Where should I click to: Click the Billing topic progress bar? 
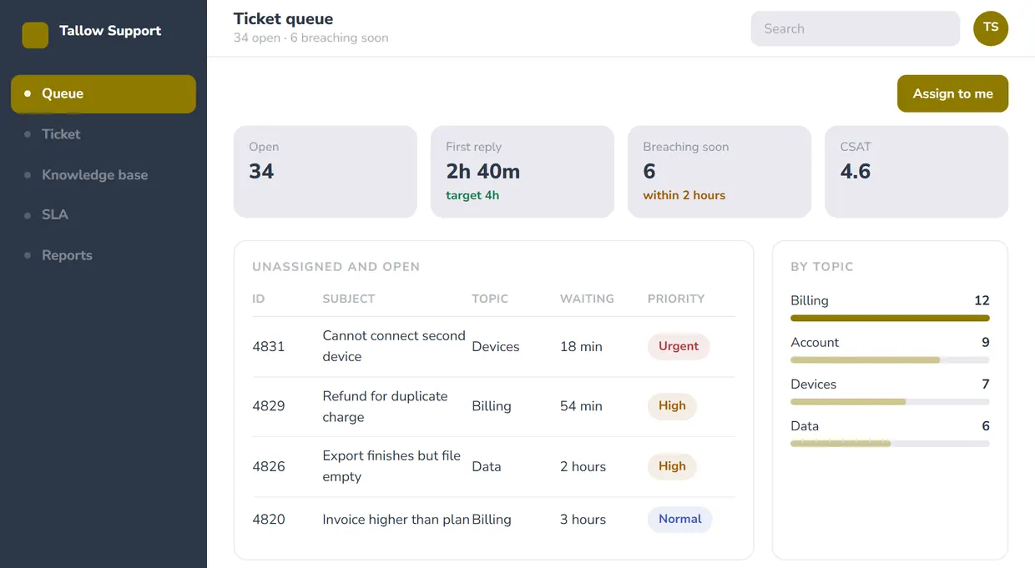[x=890, y=318]
